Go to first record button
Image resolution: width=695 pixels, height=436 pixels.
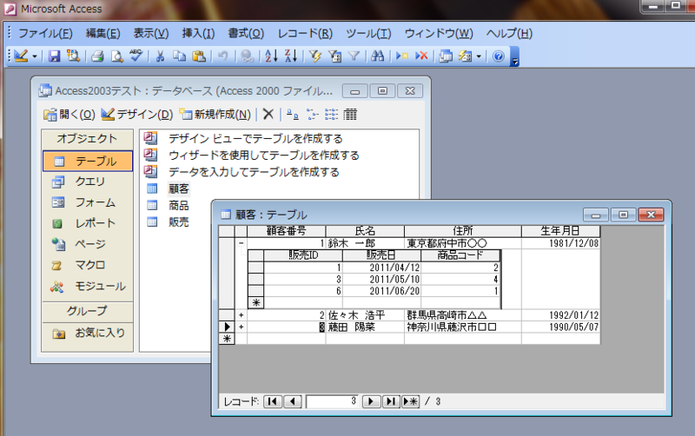[273, 401]
